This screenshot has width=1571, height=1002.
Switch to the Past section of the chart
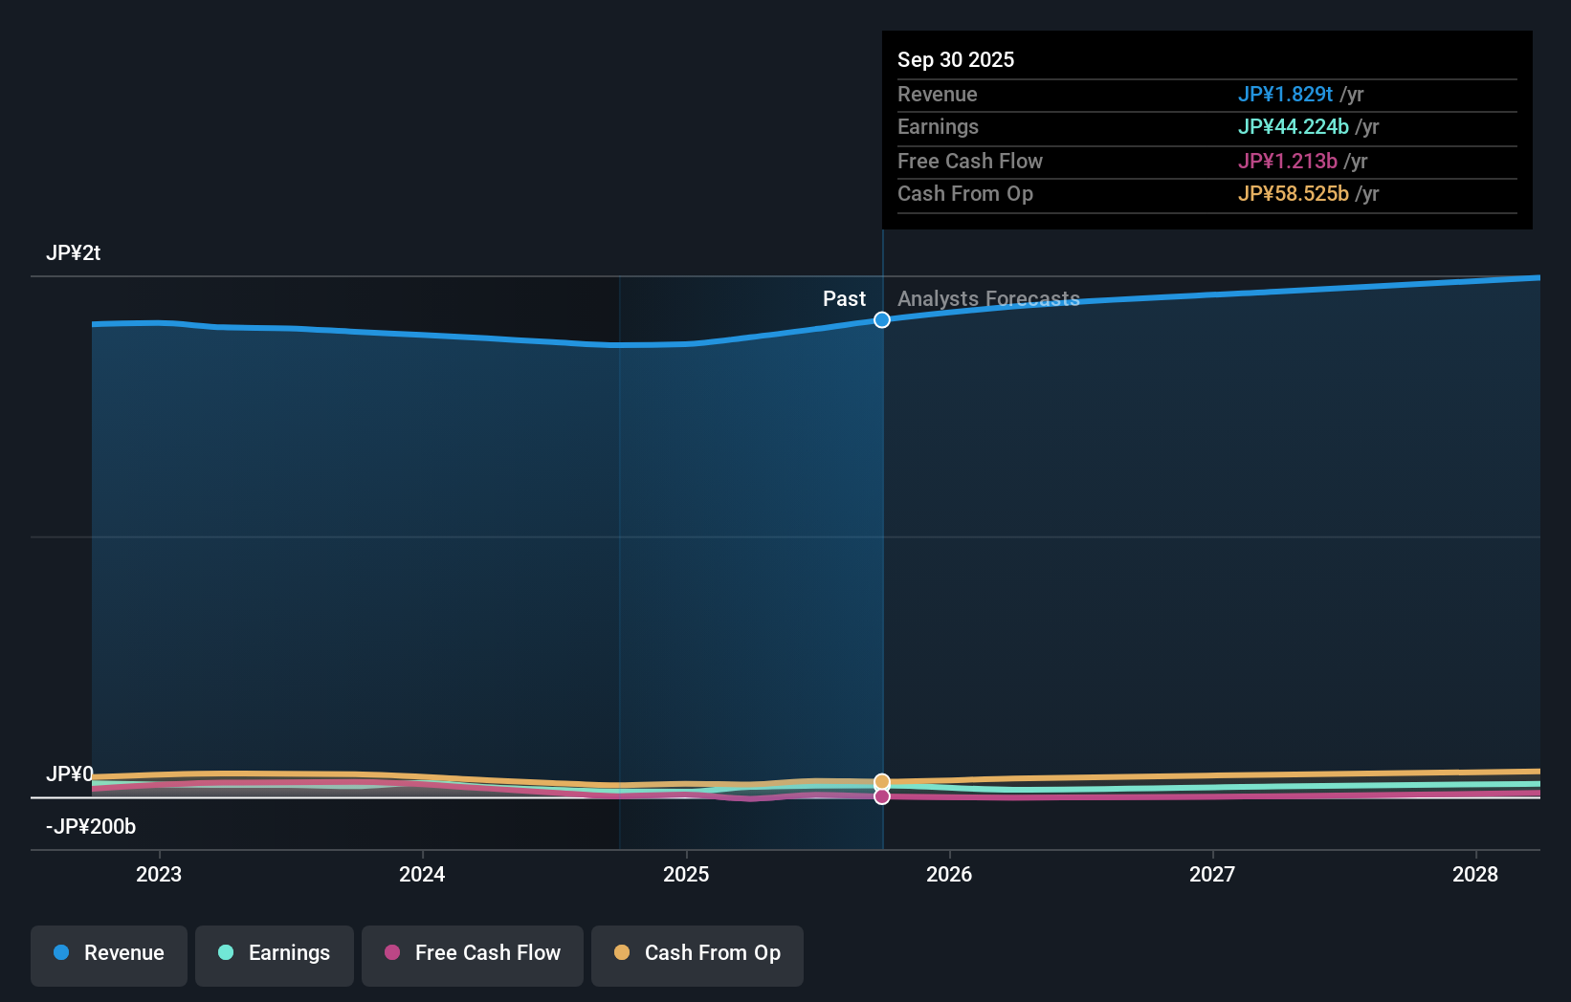pyautogui.click(x=844, y=298)
